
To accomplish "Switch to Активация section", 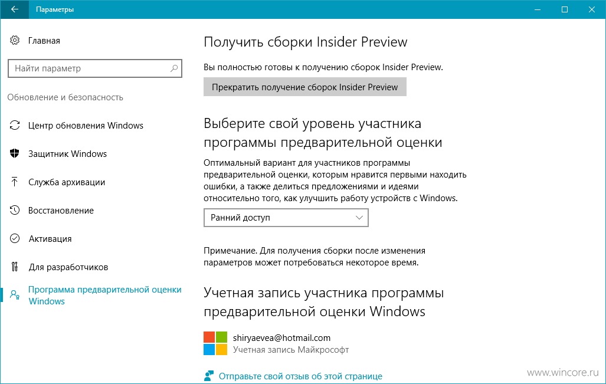I will click(x=50, y=239).
